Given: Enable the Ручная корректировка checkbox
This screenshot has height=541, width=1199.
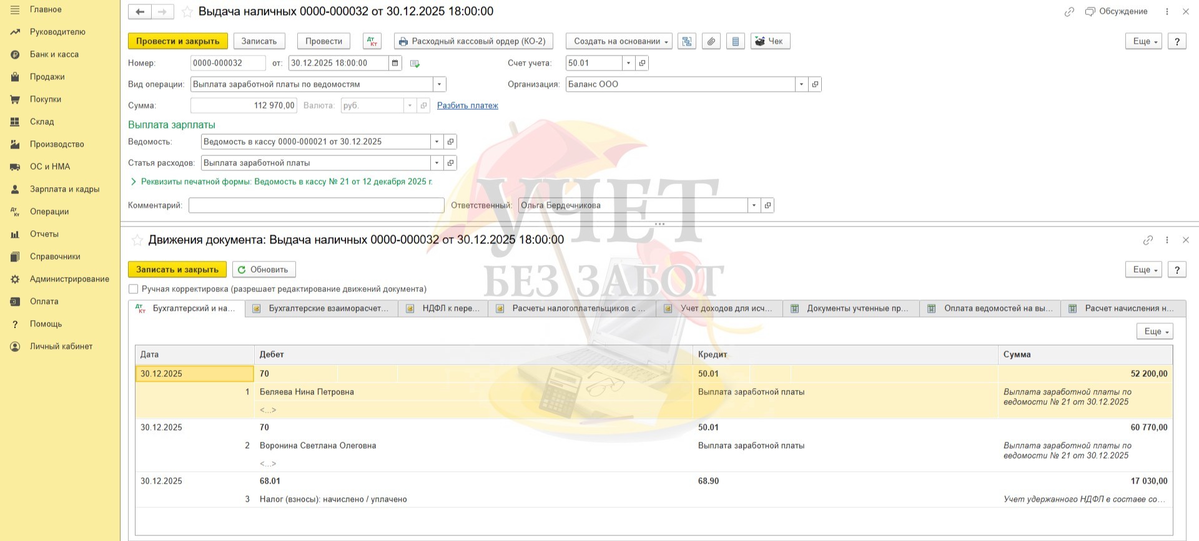Looking at the screenshot, I should 133,289.
